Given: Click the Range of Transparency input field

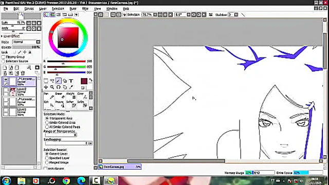Looking at the screenshot, I should click(61, 135).
